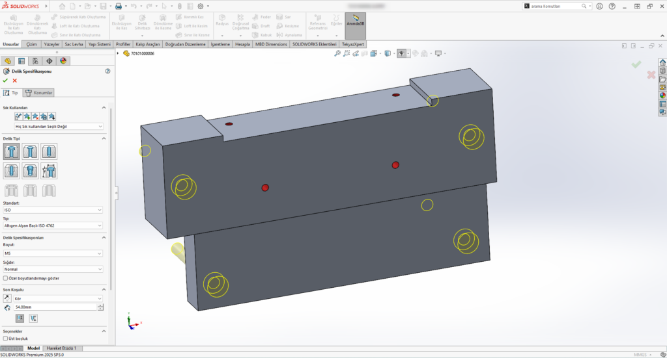The width and height of the screenshot is (667, 358).
Task: Enable Özel boyutlandırmayı göster checkbox
Action: (6, 278)
